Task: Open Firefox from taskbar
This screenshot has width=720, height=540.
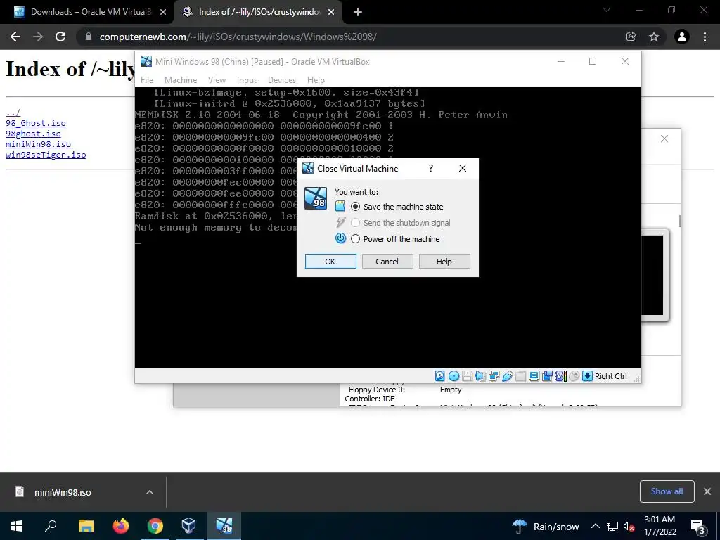Action: (x=121, y=526)
